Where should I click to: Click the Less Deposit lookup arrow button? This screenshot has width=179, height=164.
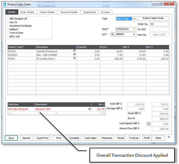(149, 124)
